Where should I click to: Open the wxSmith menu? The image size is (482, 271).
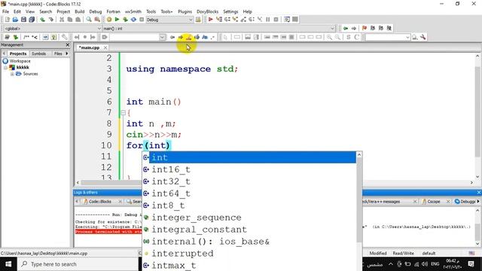133,11
